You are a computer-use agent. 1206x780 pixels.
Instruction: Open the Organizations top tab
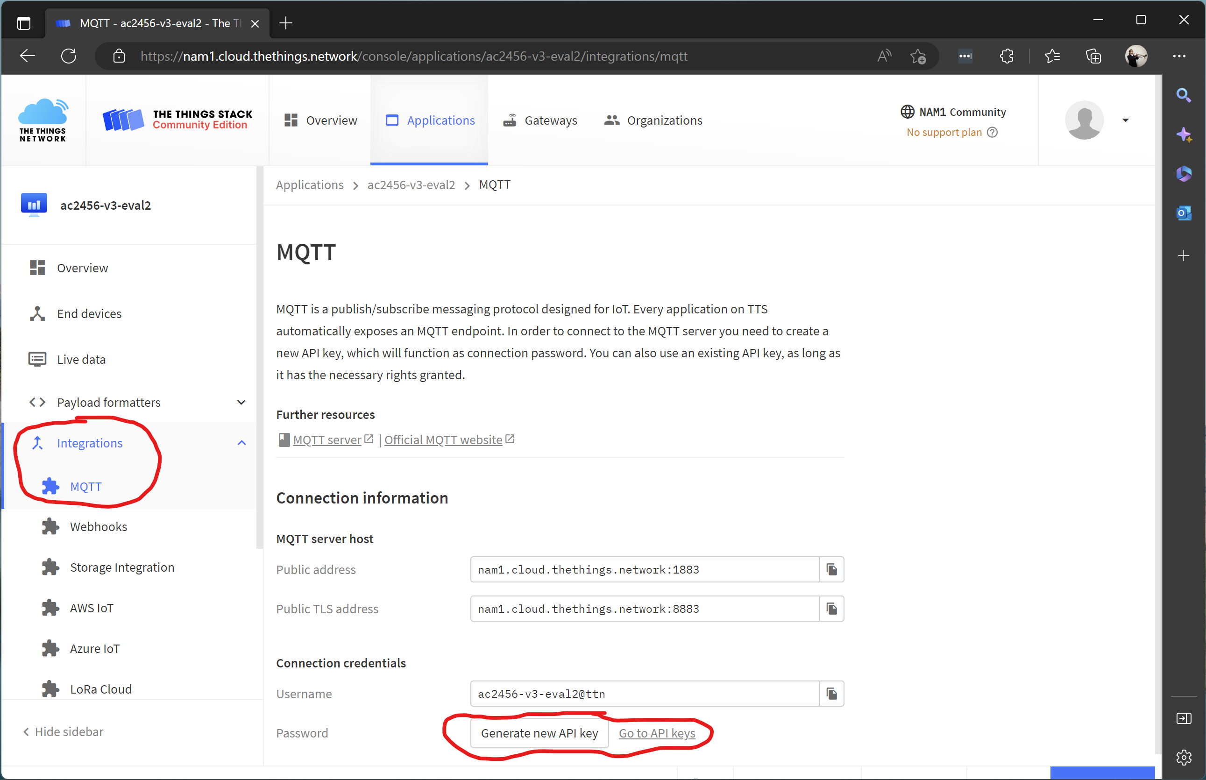(x=653, y=120)
